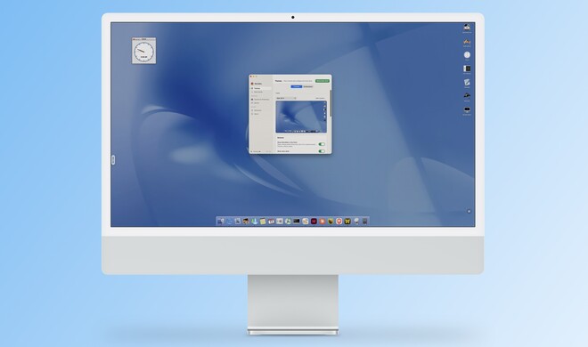The width and height of the screenshot is (588, 347).
Task: Select the blue highlighted segmented tab
Action: pyautogui.click(x=297, y=86)
